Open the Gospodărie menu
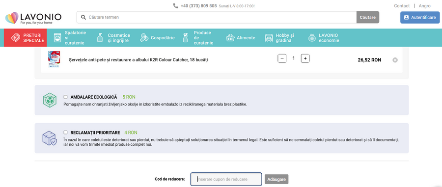Image resolution: width=442 pixels, height=187 pixels. [157, 38]
